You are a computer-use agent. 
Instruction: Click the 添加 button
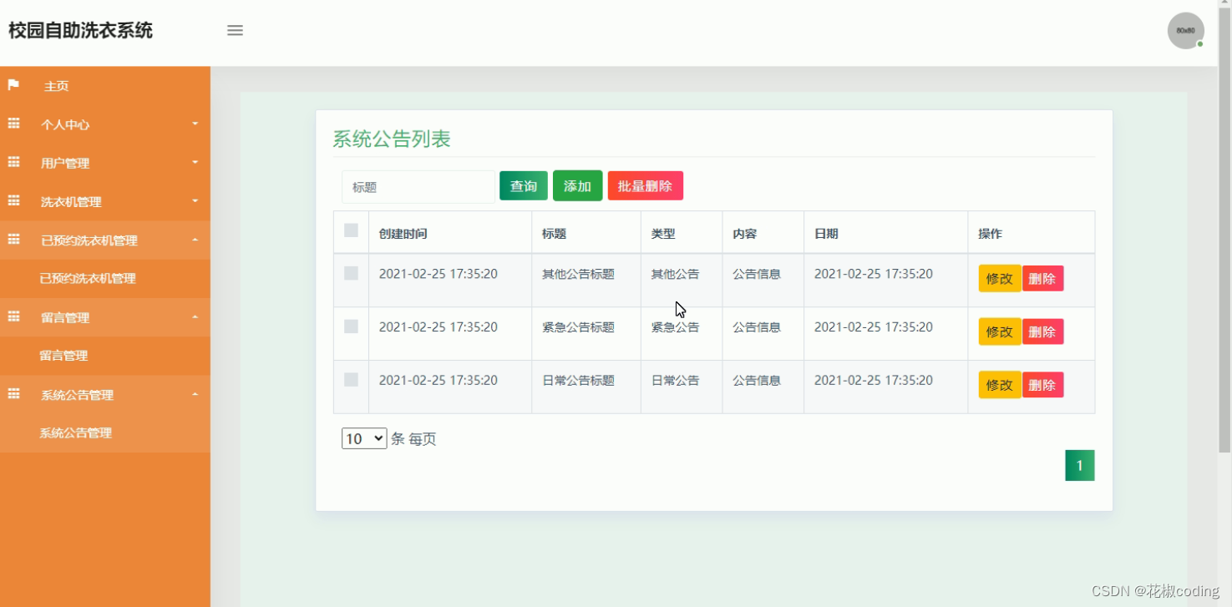pos(577,186)
